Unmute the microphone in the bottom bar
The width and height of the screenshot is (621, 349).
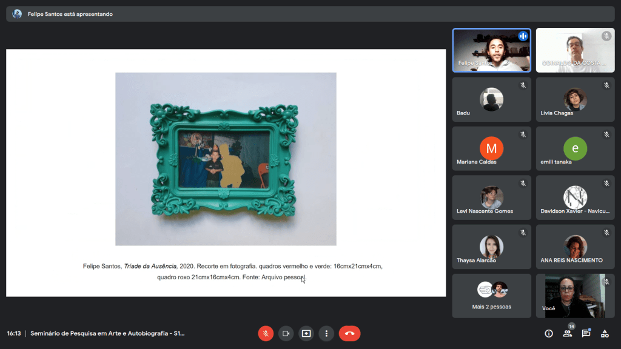tap(266, 333)
